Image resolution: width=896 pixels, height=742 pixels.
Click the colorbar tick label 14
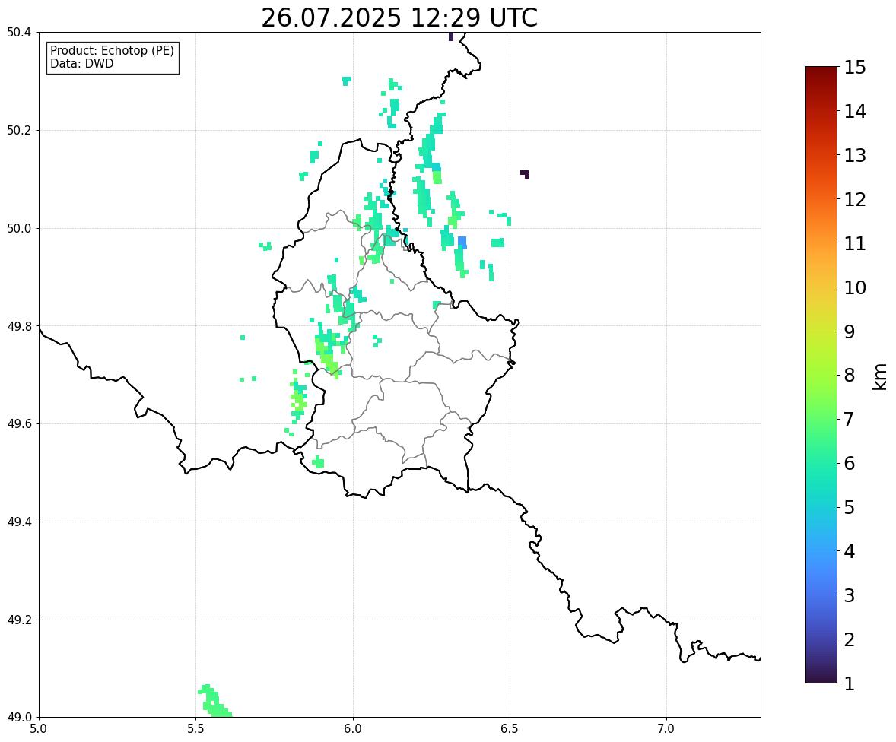click(x=855, y=112)
